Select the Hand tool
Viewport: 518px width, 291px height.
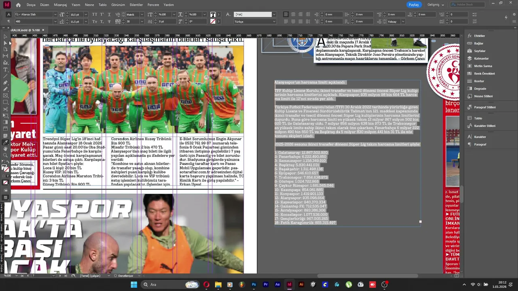pos(5,149)
